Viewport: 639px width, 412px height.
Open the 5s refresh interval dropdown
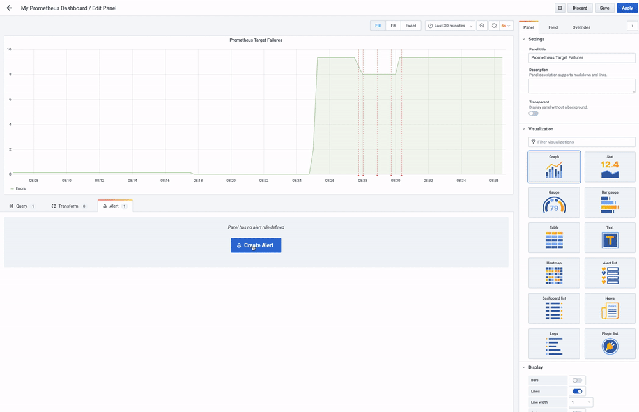(506, 26)
